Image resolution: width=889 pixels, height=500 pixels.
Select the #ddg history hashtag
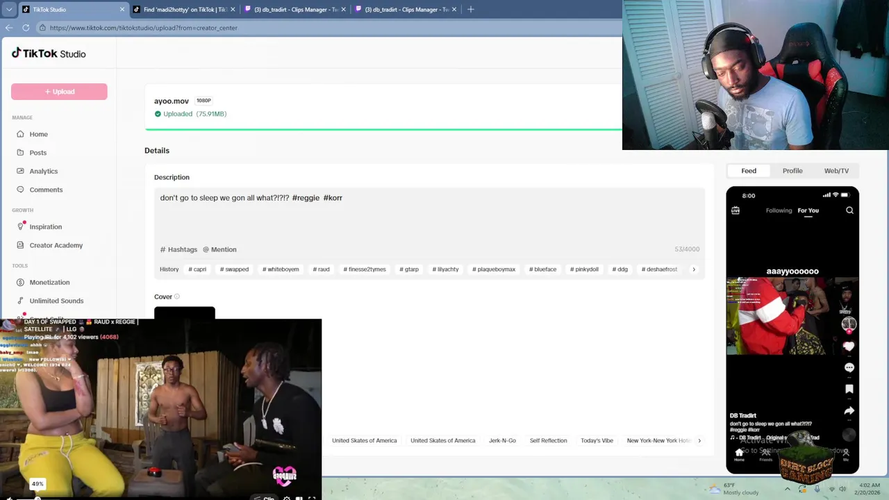click(x=620, y=269)
